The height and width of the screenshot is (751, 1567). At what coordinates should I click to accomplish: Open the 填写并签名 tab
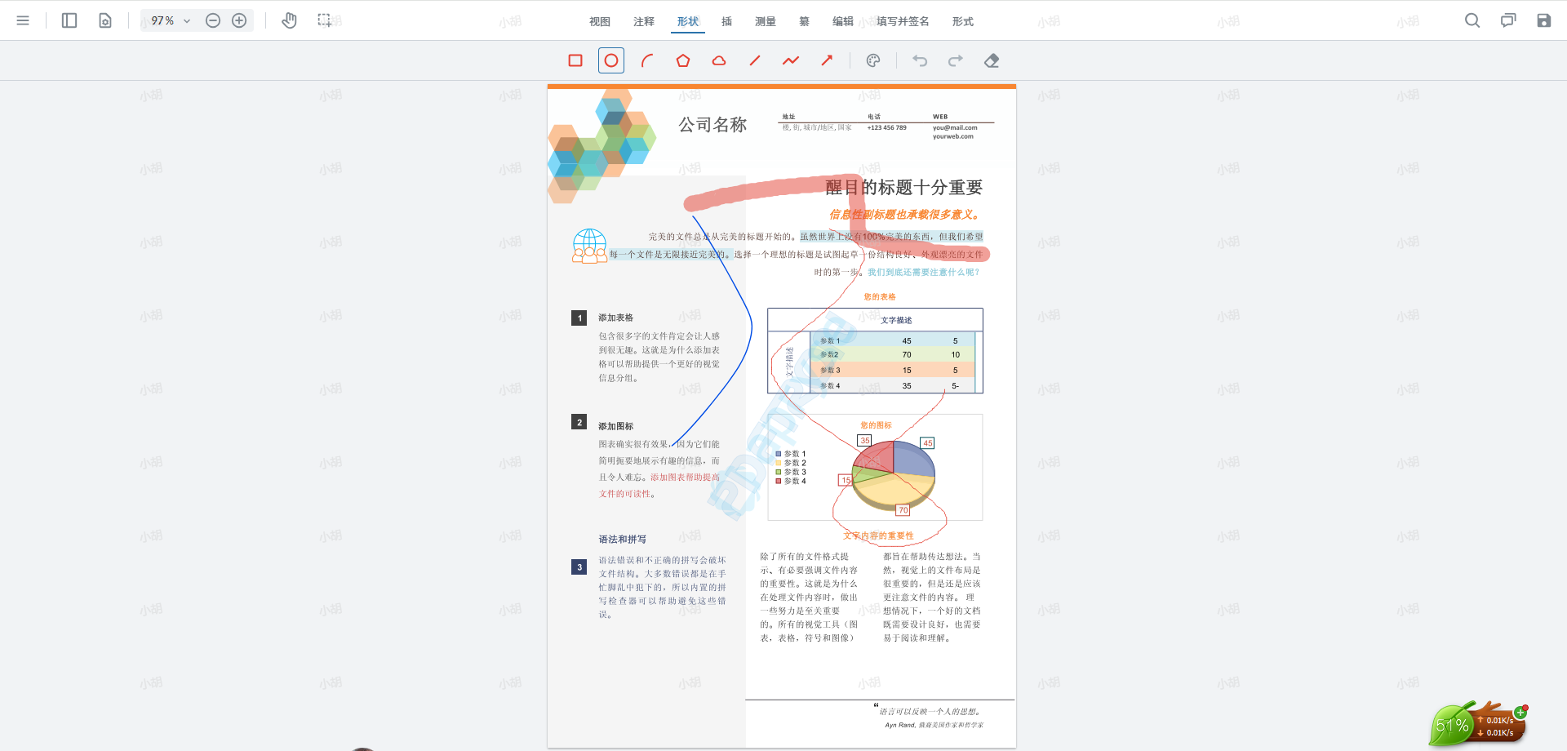pyautogui.click(x=903, y=21)
